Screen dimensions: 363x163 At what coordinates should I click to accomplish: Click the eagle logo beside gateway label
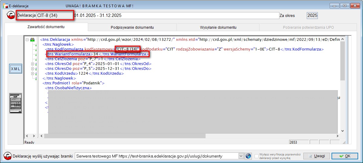[7, 156]
